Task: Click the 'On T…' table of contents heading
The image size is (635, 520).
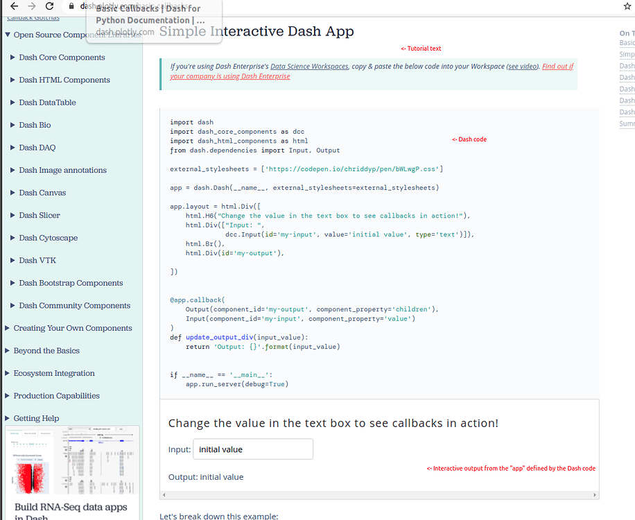Action: click(x=627, y=33)
